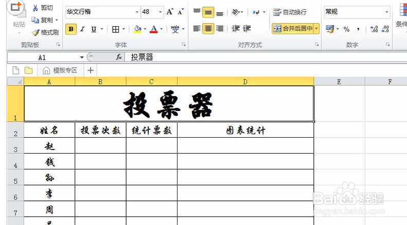
Task: Click Merge and Center (合并后居中)
Action: [x=293, y=29]
